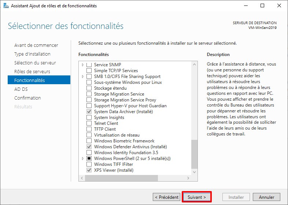Expand the Service SNMP tree node
The height and width of the screenshot is (205, 288).
(x=83, y=65)
